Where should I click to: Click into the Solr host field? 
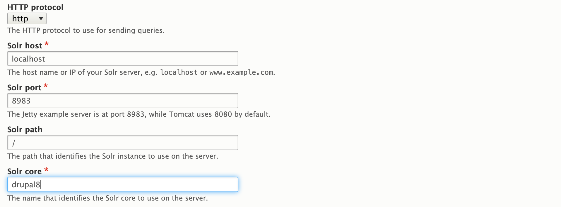point(122,59)
